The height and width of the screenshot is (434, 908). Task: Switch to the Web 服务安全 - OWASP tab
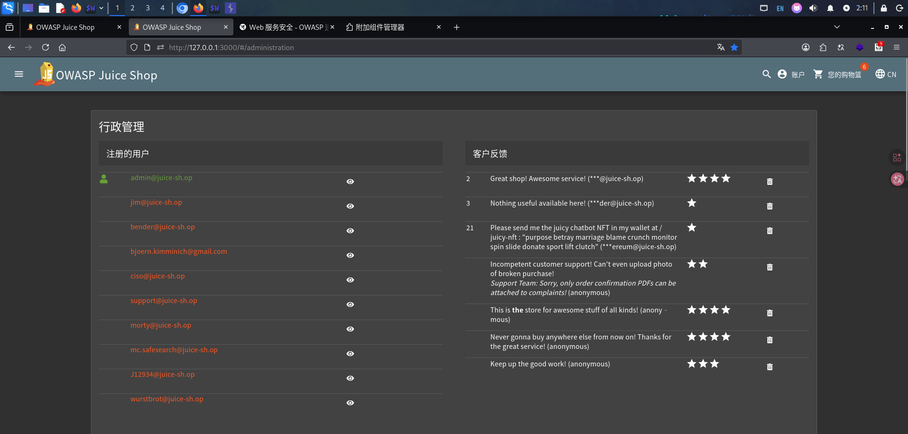pyautogui.click(x=287, y=27)
